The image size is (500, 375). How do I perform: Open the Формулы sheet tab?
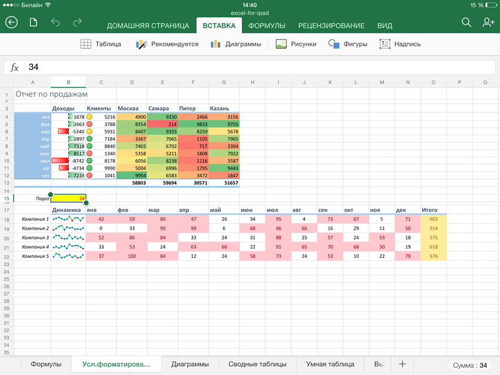(46, 364)
